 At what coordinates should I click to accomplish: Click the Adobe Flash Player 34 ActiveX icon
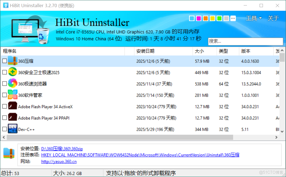(x=12, y=106)
